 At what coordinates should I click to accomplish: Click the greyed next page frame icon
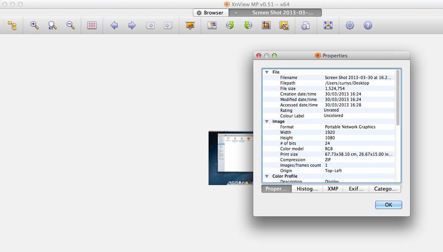click(168, 25)
